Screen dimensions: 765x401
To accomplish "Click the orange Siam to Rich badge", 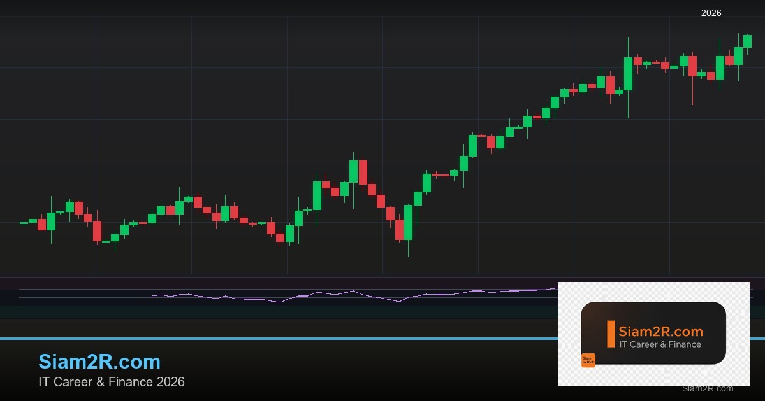I will (x=588, y=360).
